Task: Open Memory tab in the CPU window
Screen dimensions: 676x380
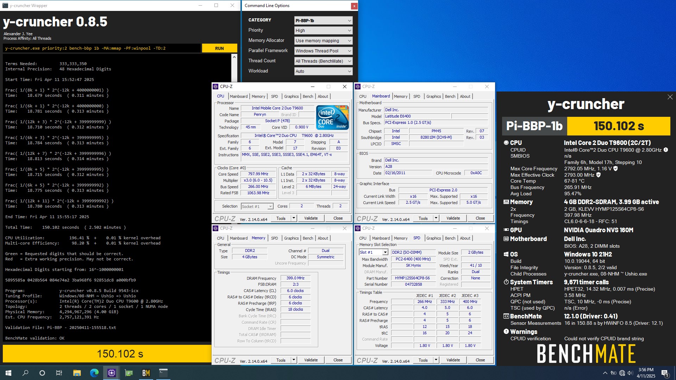Action: click(x=258, y=96)
